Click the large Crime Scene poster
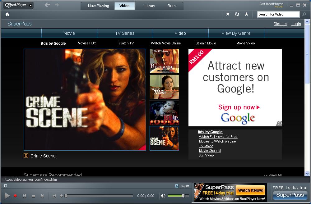The width and height of the screenshot is (311, 204). pos(85,100)
